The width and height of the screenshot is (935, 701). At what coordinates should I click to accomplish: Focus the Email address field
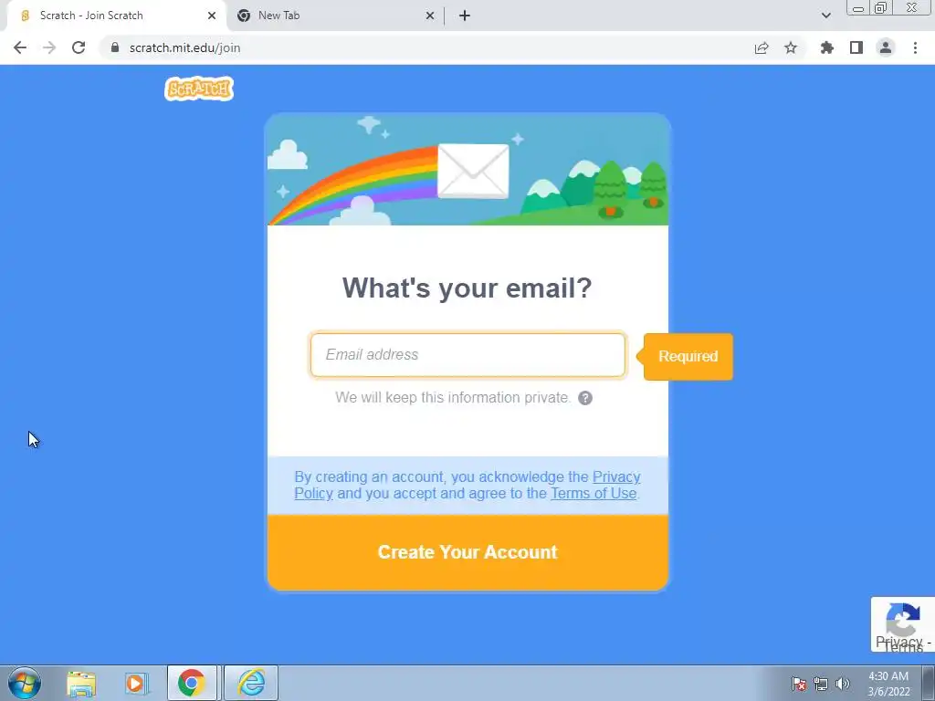[x=467, y=355]
